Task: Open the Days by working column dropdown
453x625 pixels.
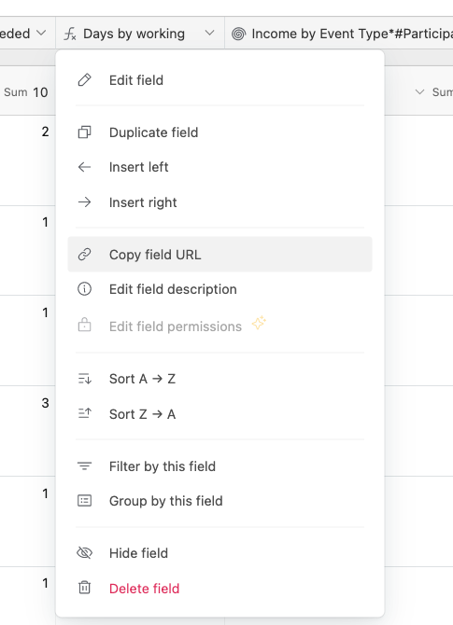Action: click(x=209, y=33)
